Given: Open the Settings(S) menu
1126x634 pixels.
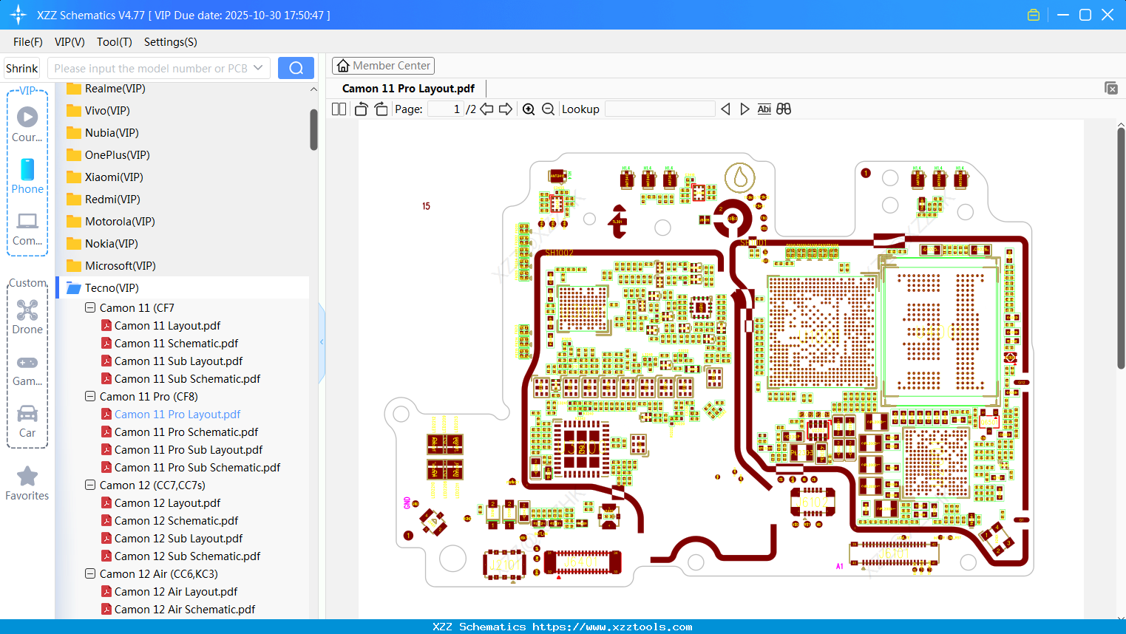Looking at the screenshot, I should click(x=171, y=42).
